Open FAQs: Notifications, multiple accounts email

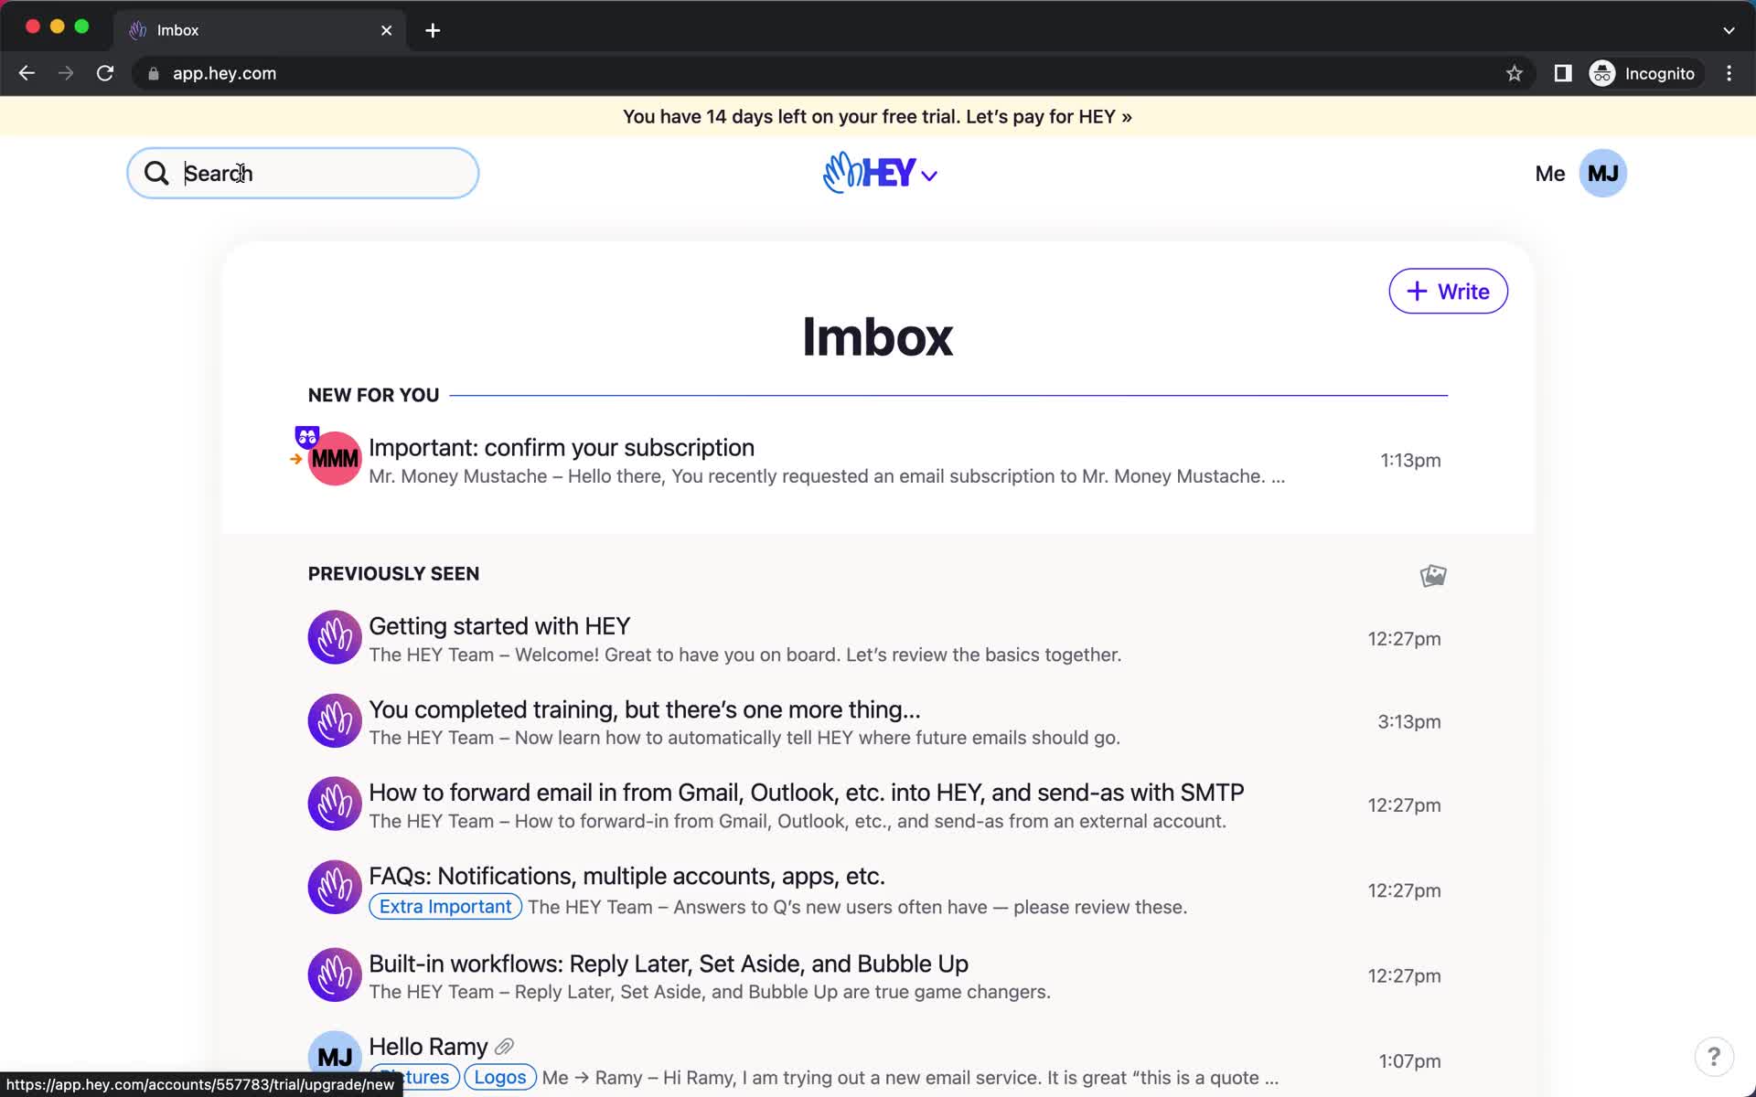[874, 889]
